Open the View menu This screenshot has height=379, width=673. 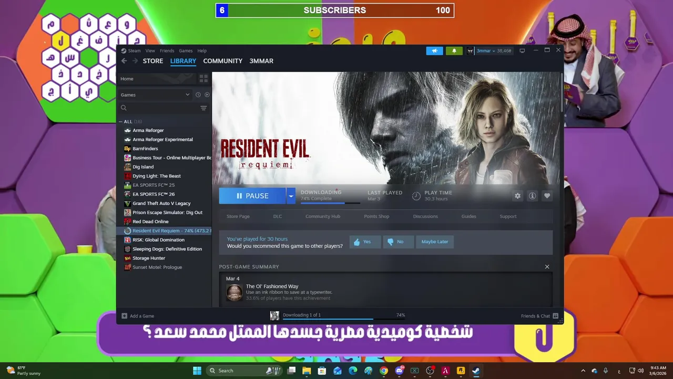pos(150,51)
